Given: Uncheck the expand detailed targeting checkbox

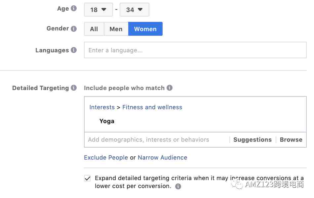Looking at the screenshot, I should point(88,178).
